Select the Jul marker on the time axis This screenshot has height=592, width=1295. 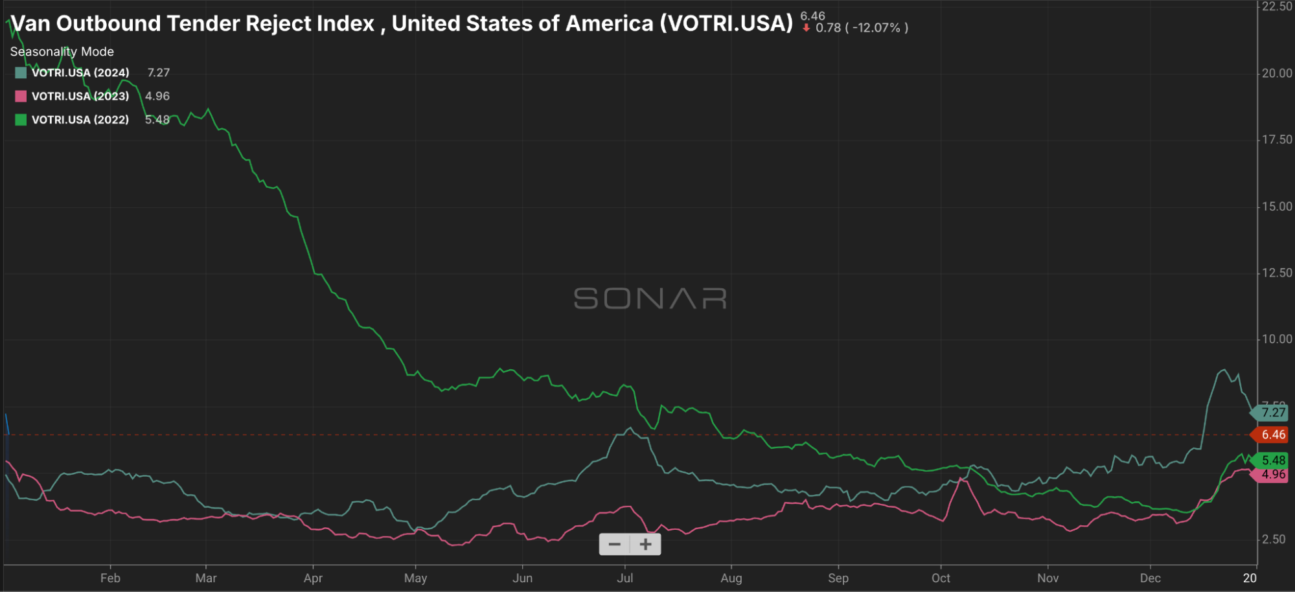click(625, 578)
